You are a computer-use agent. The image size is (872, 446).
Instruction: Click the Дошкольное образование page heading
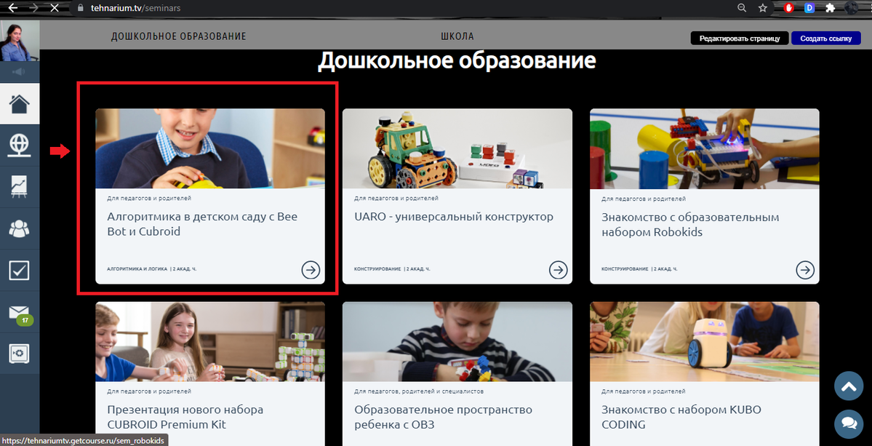point(457,60)
